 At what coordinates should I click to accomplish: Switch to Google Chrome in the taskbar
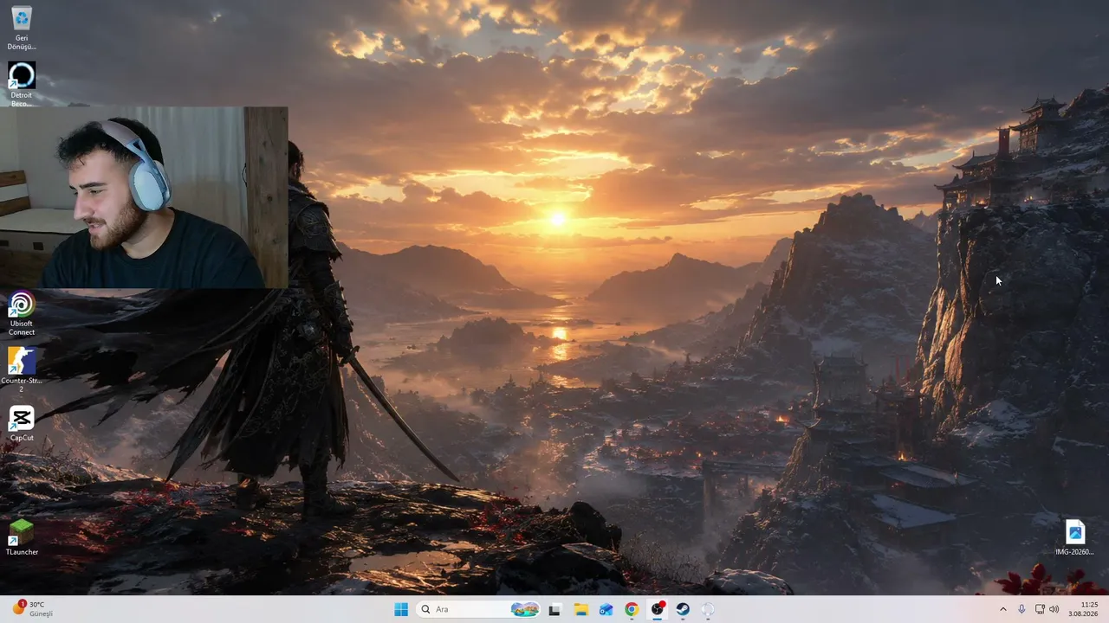pos(632,609)
